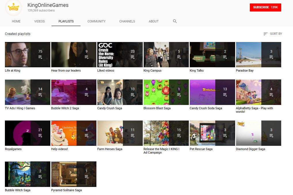Open the Bubble Witch Saga title link
The image size is (293, 195).
[x=18, y=190]
